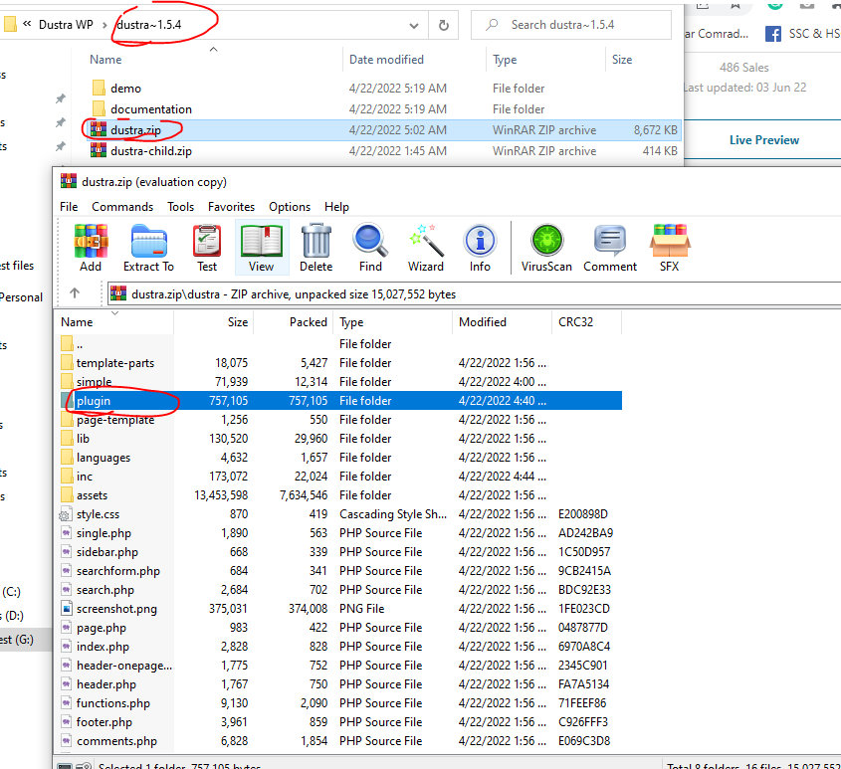Click the Delete trash can icon
Image resolution: width=841 pixels, height=769 pixels.
click(315, 248)
